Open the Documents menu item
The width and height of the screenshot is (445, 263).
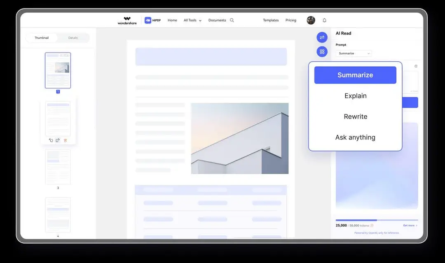click(217, 20)
